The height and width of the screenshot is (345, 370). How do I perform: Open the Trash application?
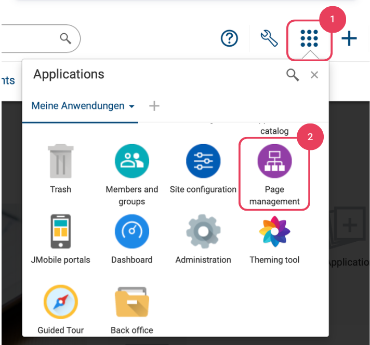pyautogui.click(x=61, y=162)
